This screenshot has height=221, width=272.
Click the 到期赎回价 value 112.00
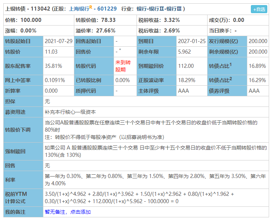pos(186,66)
